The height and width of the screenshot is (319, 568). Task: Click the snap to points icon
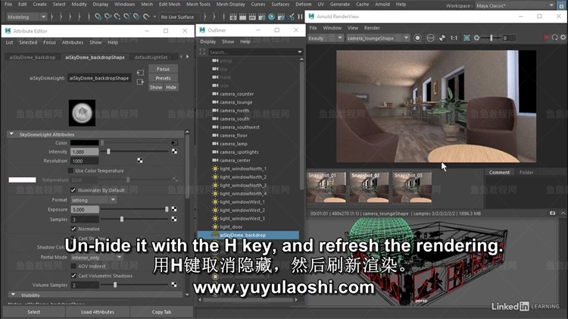point(117,17)
